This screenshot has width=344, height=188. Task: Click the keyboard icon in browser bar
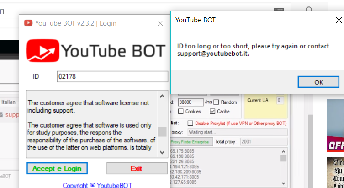pyautogui.click(x=279, y=11)
